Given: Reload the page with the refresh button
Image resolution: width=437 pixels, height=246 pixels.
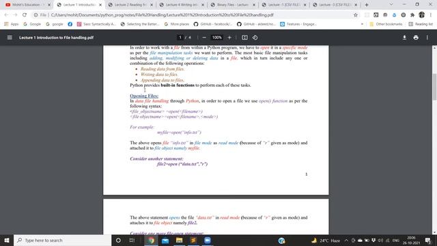Looking at the screenshot, I should (25, 15).
